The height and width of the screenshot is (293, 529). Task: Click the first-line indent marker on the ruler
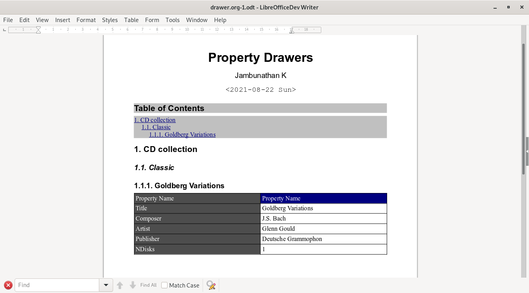38,28
